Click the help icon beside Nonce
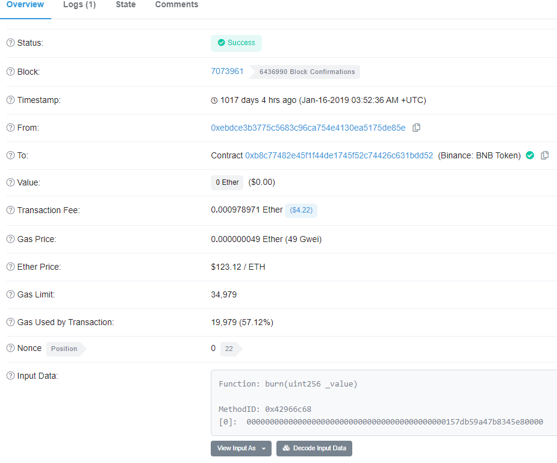The height and width of the screenshot is (463, 557). (10, 348)
